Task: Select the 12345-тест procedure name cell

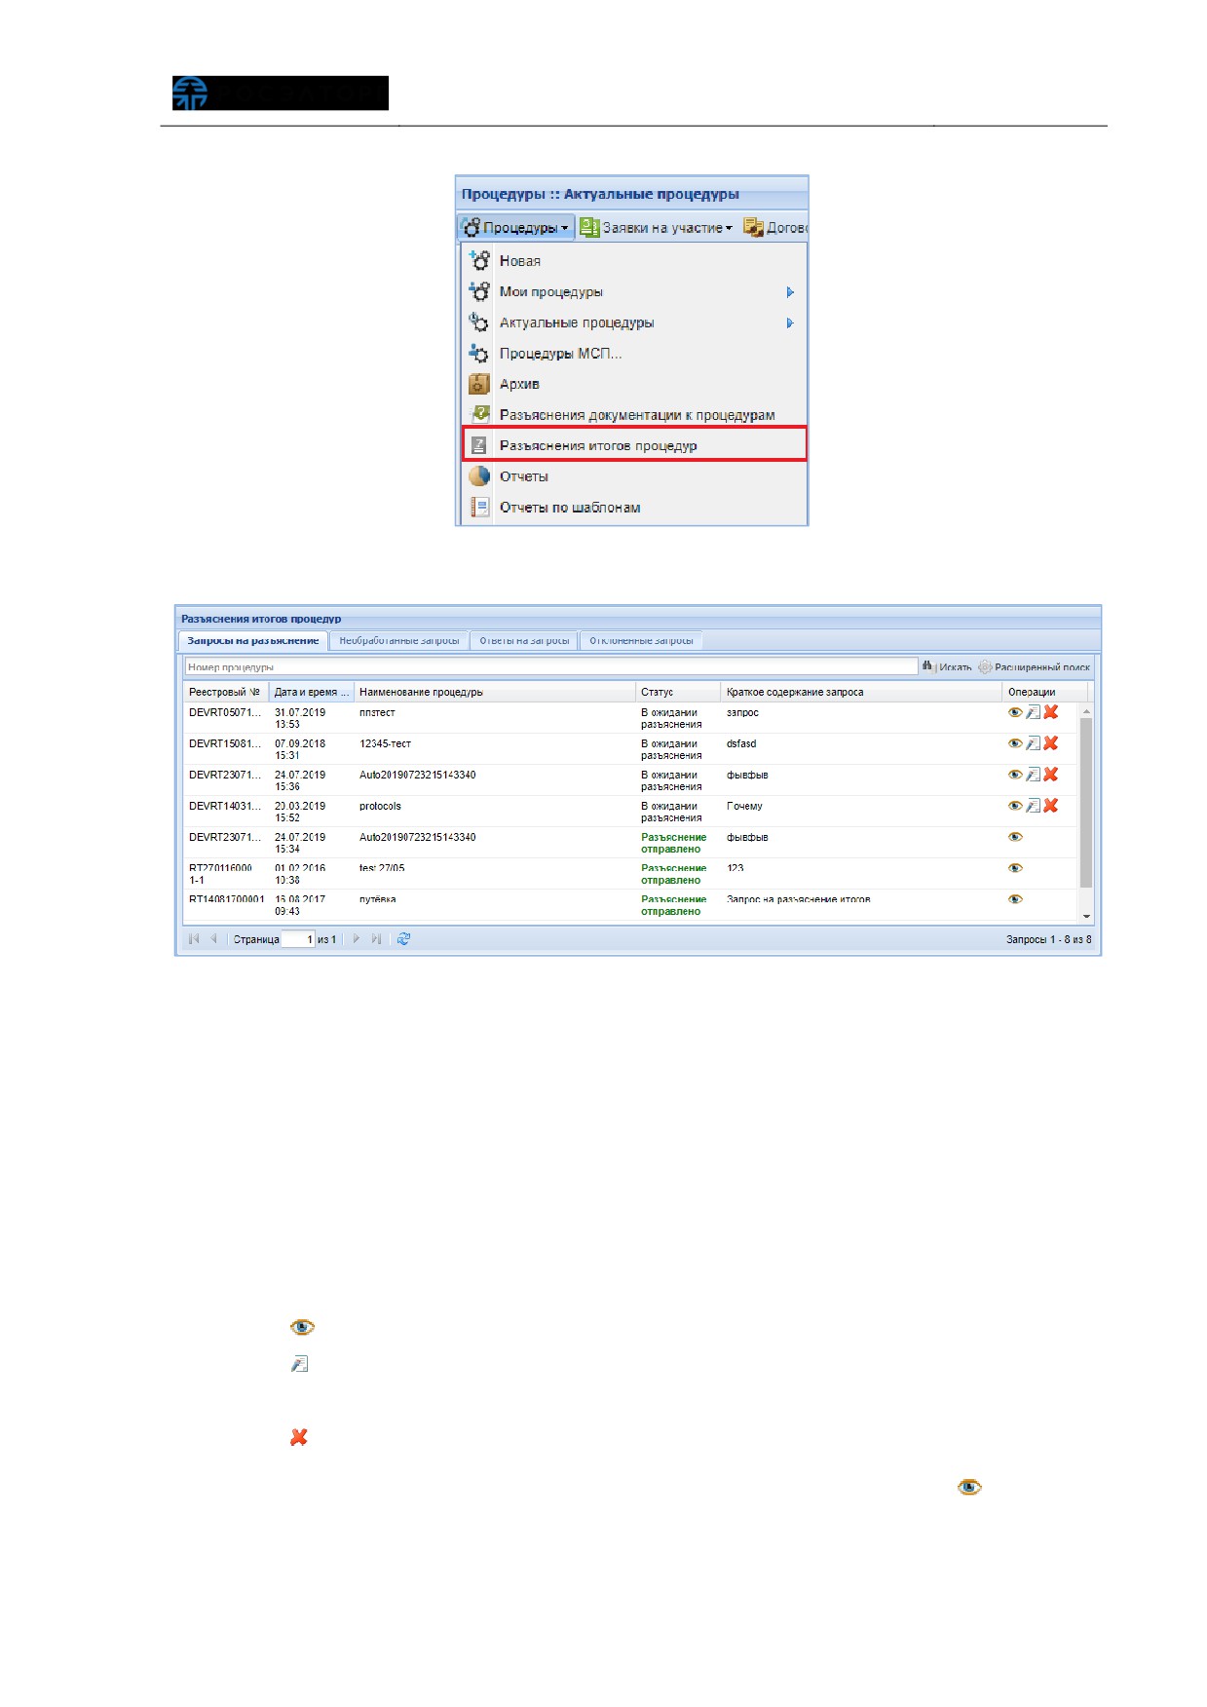Action: 495,749
